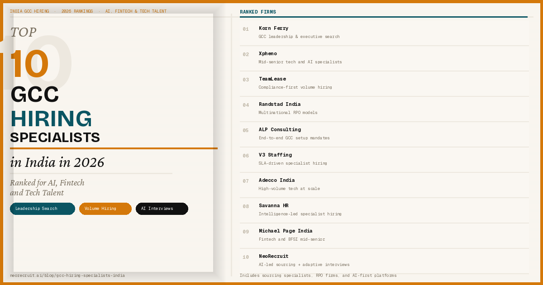This screenshot has width=543, height=285.
Task: Click 'Fintech and BFSI mid-senior' description
Action: pos(292,239)
